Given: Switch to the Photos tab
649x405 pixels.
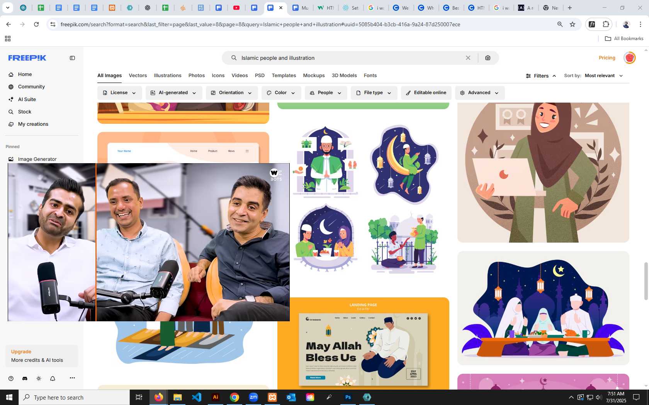Looking at the screenshot, I should [197, 76].
